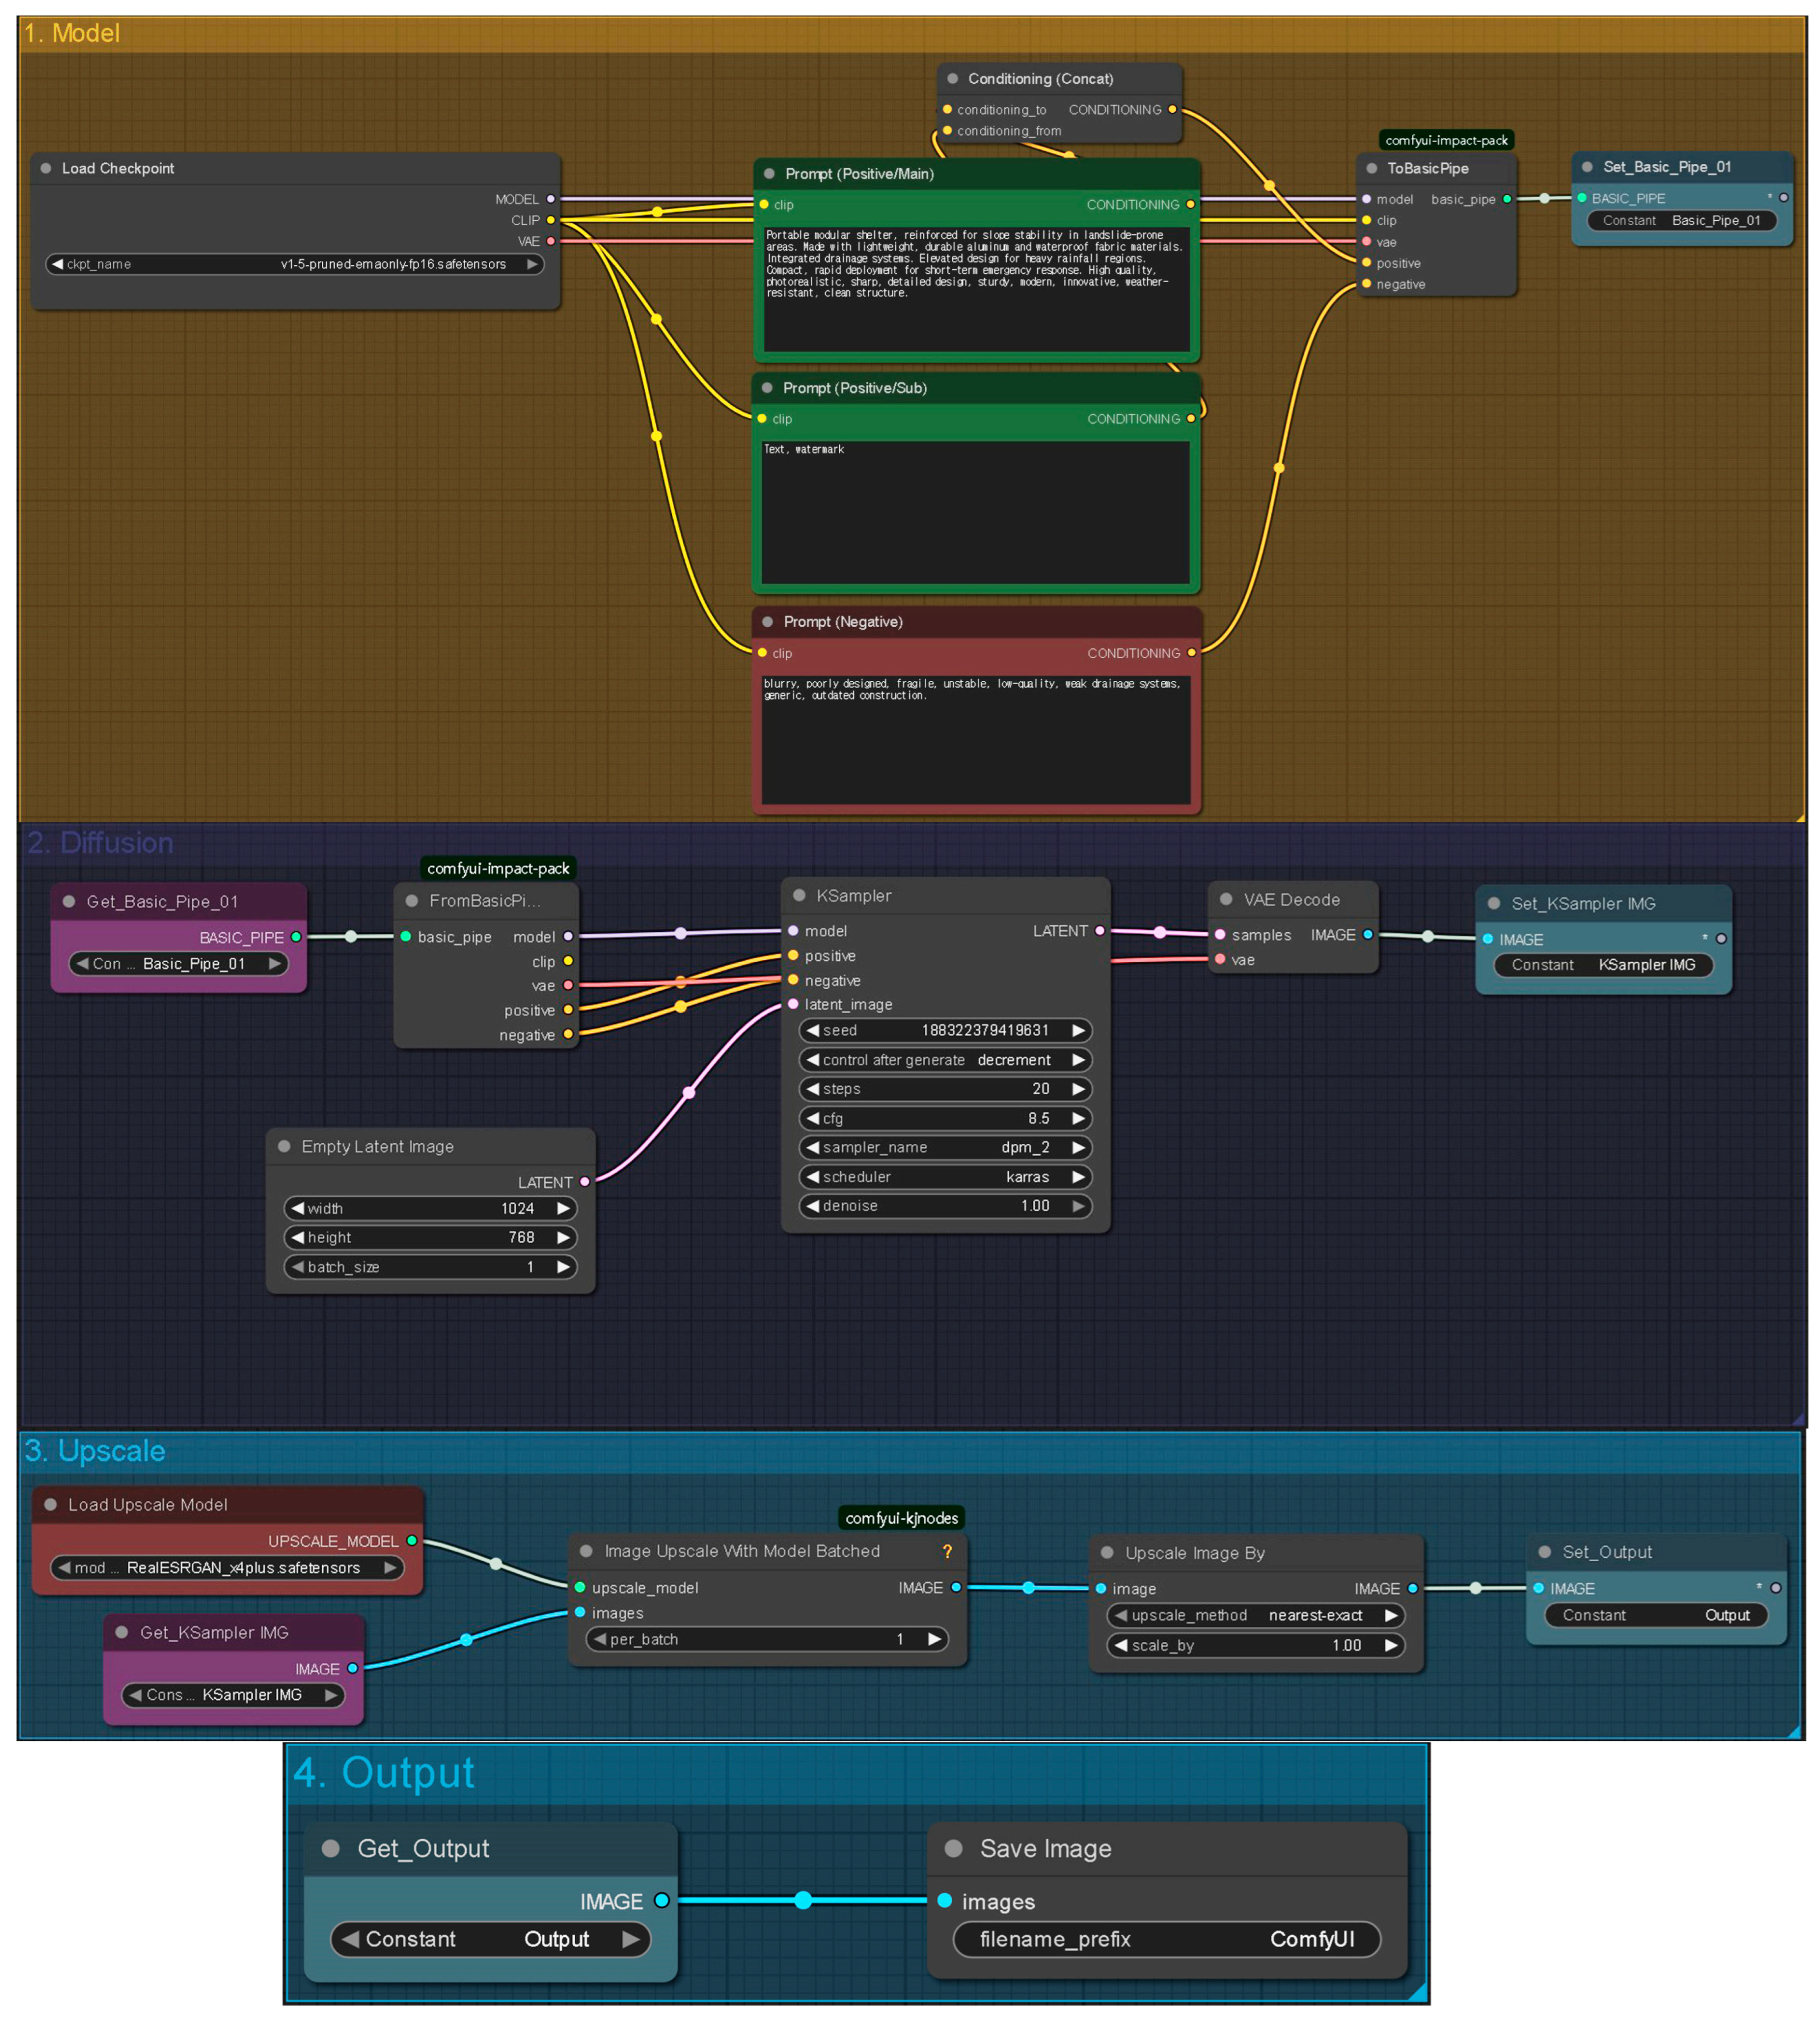This screenshot has width=1820, height=2020.
Task: Select the 3. Upscale group title
Action: click(x=95, y=1451)
